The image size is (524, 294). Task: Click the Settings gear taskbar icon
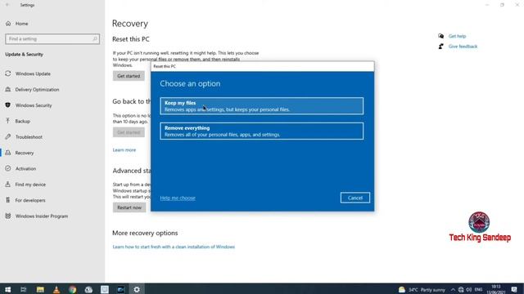[137, 289]
